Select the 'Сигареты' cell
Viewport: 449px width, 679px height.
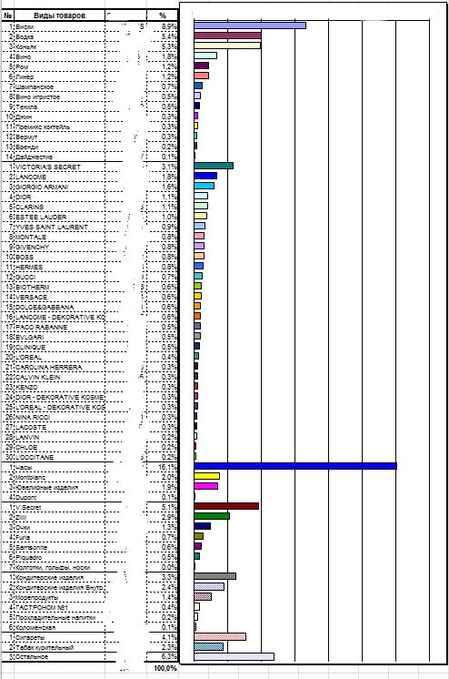click(60, 637)
